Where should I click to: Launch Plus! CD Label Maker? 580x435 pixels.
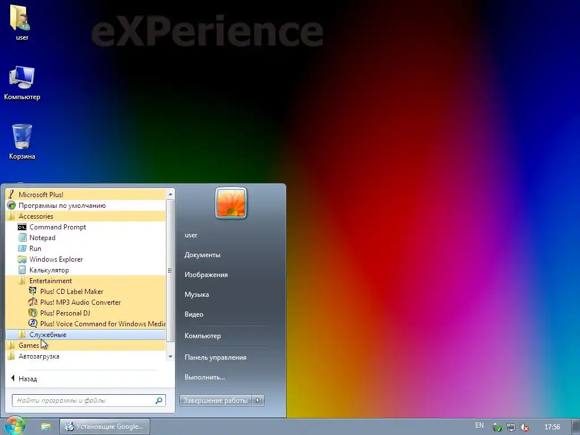pyautogui.click(x=86, y=292)
